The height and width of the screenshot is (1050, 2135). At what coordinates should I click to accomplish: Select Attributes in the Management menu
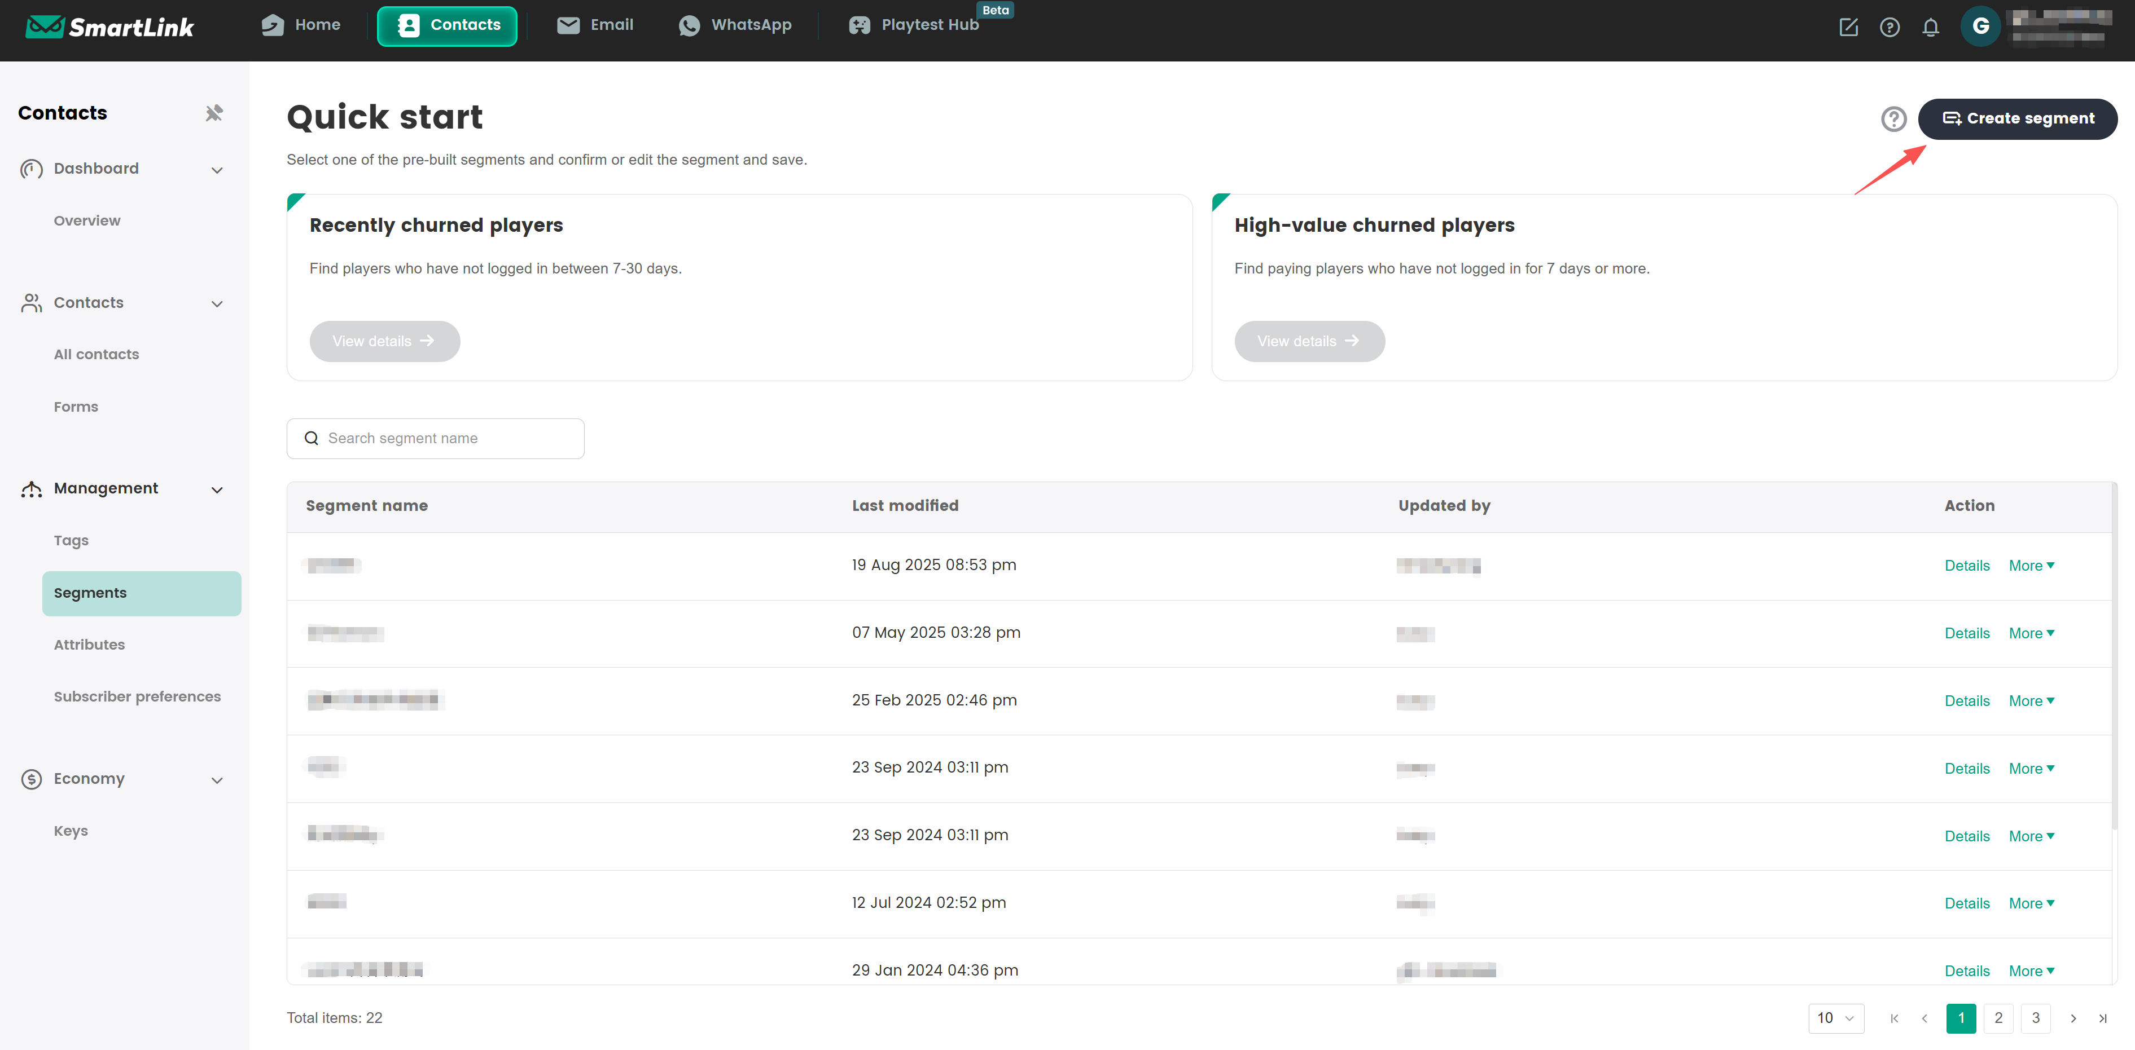90,644
